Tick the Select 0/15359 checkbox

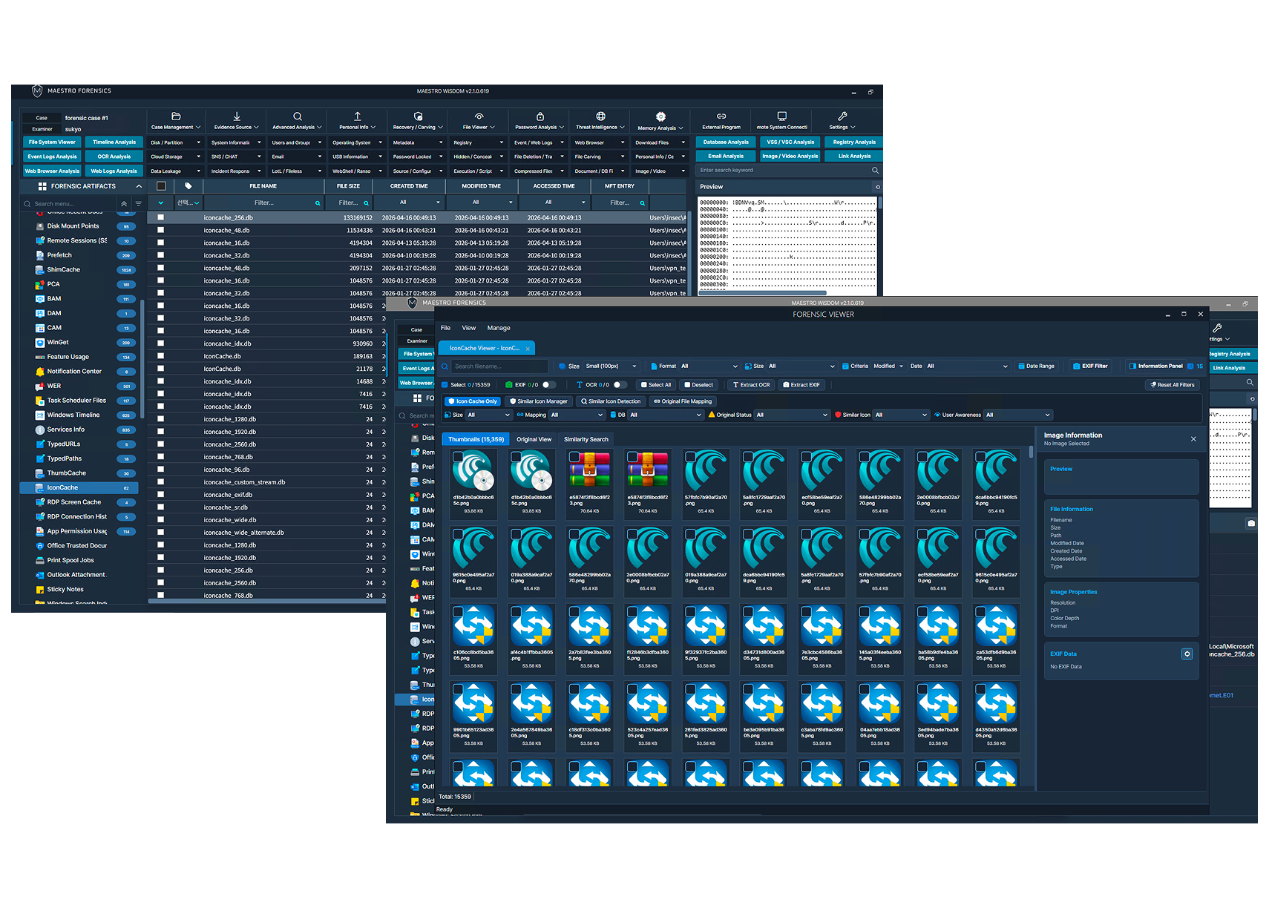point(445,385)
